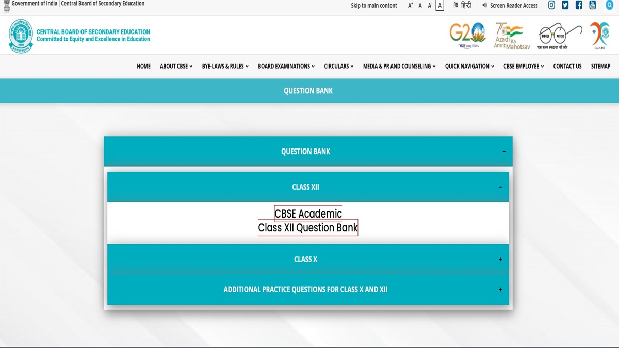
Task: Click Skip to main content
Action: tap(374, 6)
